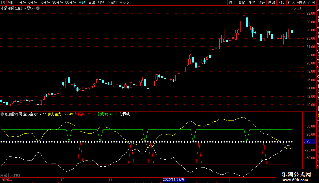Click the 复权 adjustment button
319x183 pixels.
tap(232, 3)
